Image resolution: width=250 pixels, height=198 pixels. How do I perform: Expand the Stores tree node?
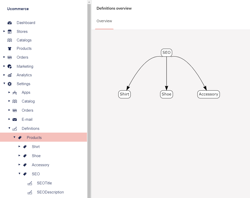point(4,31)
